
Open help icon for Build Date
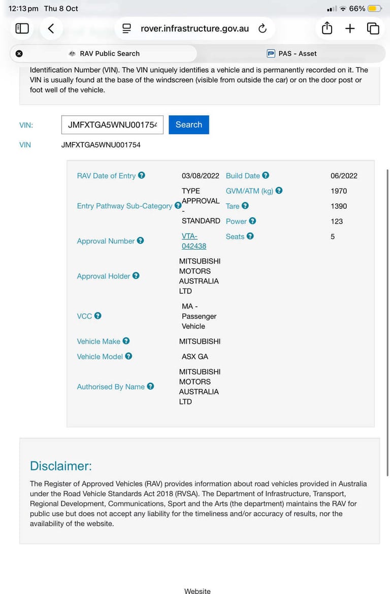tap(266, 175)
